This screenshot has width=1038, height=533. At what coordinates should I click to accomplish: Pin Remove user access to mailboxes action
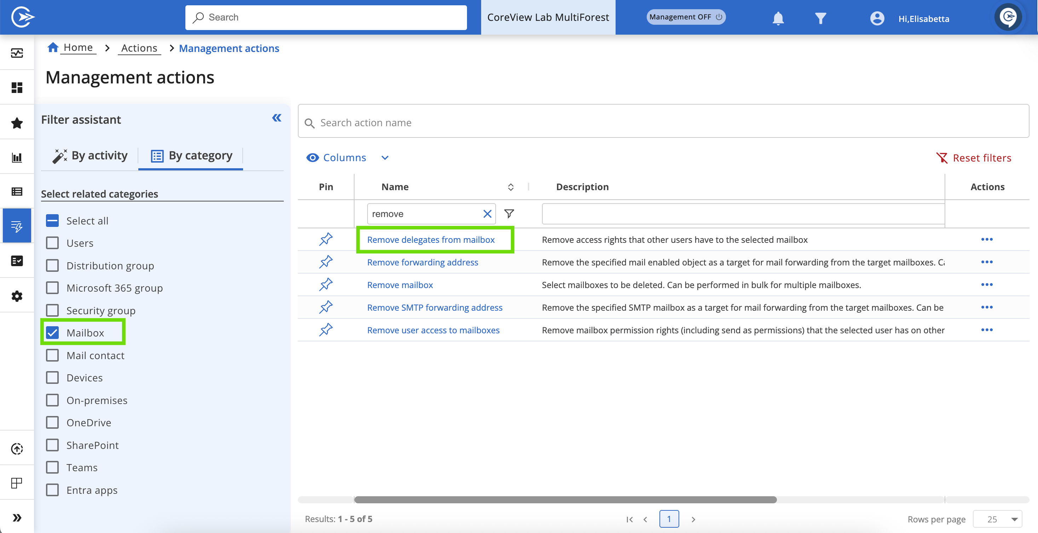click(325, 330)
